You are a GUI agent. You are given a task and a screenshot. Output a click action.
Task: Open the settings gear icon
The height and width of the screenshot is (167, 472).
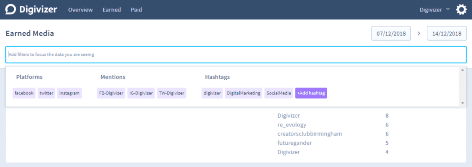click(x=461, y=10)
